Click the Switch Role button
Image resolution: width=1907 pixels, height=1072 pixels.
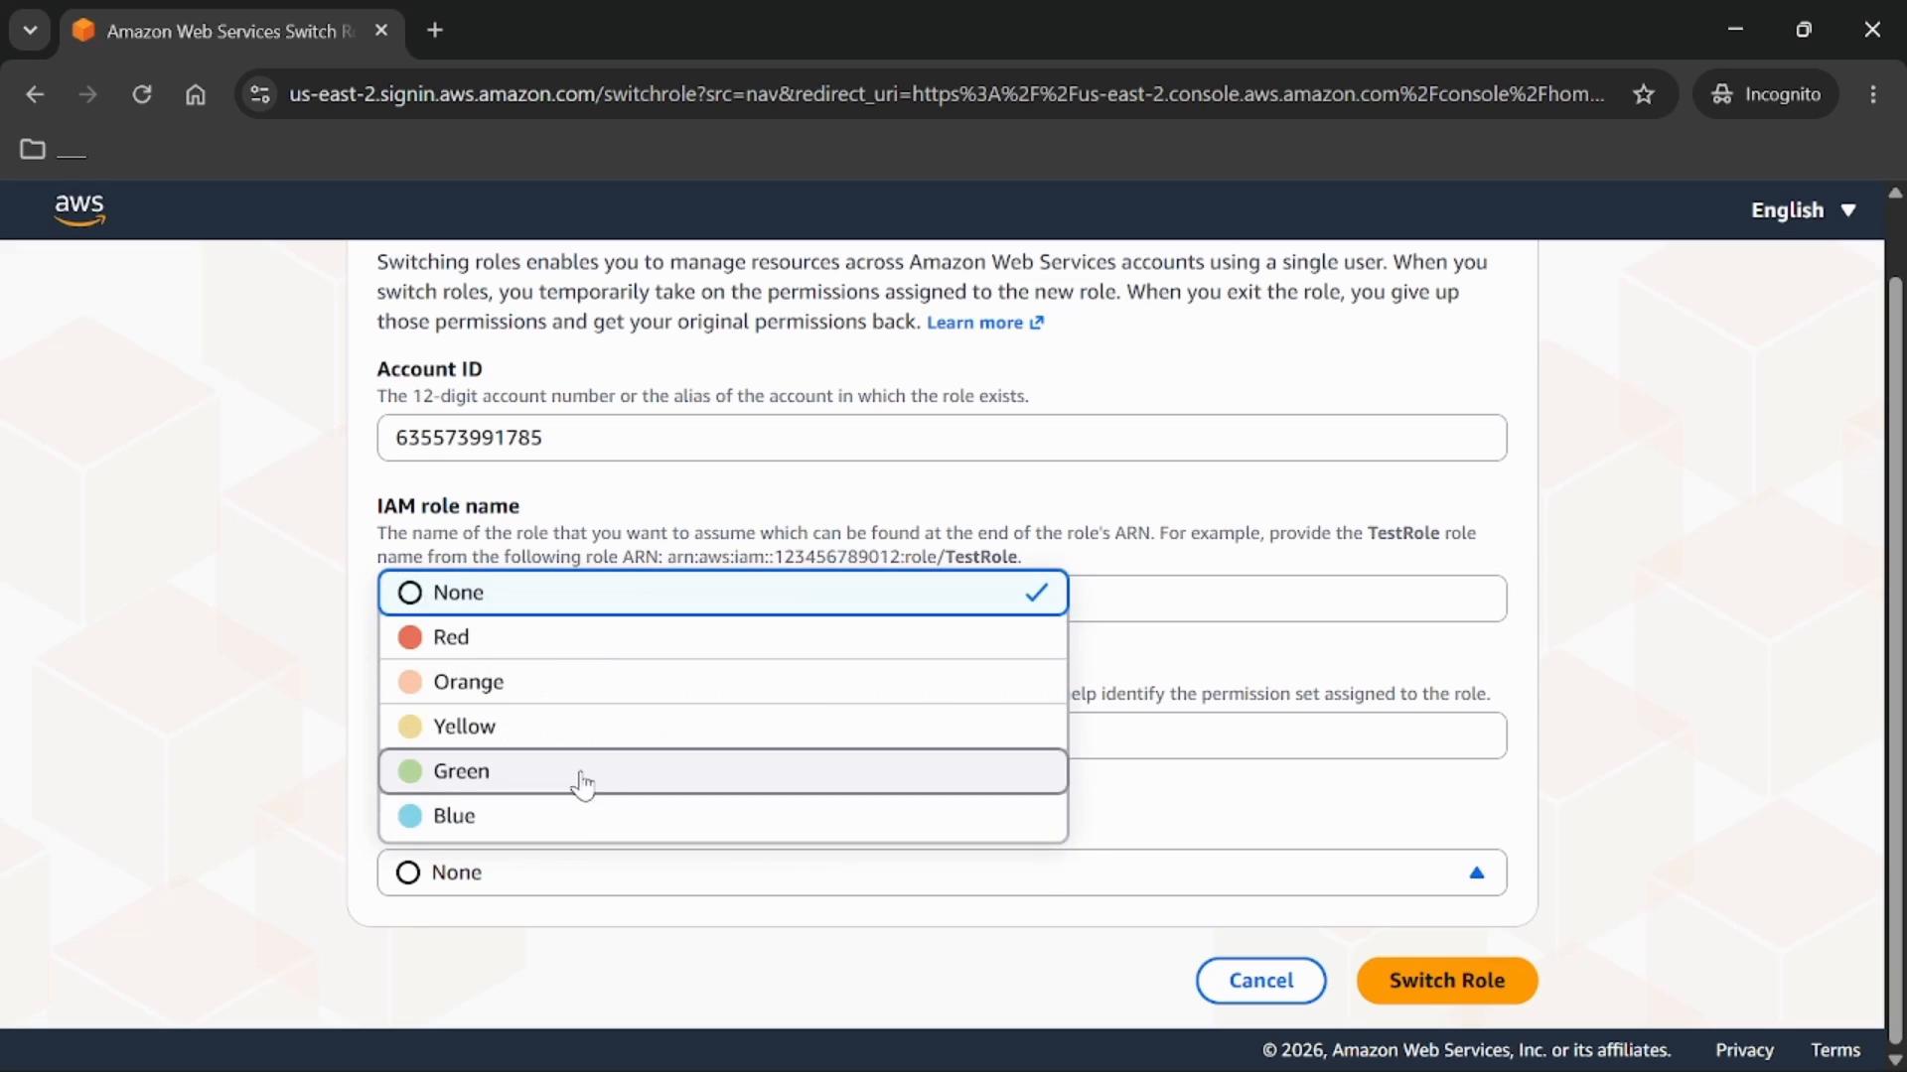pyautogui.click(x=1447, y=981)
